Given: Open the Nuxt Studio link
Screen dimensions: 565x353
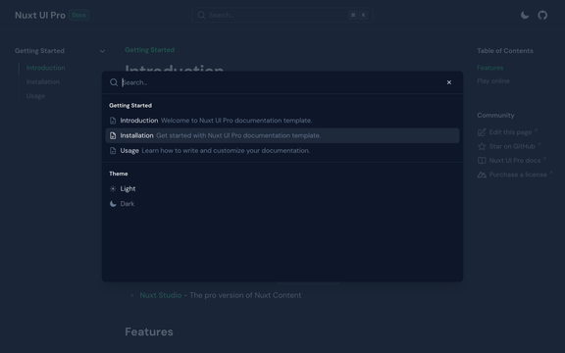Looking at the screenshot, I should point(161,295).
